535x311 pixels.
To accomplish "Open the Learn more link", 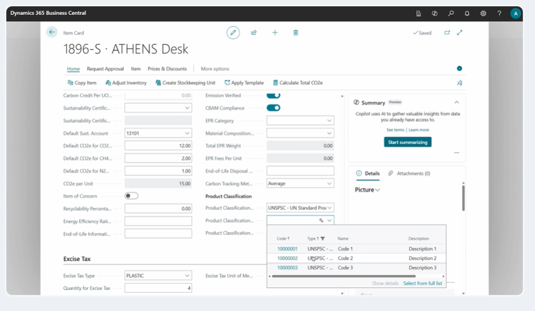I will pyautogui.click(x=419, y=130).
